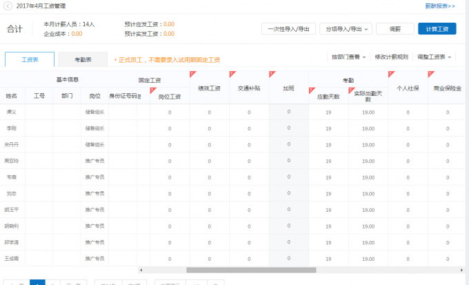Click the red marker on 应勤天数 header
Image resolution: width=469 pixels, height=285 pixels.
(x=312, y=90)
